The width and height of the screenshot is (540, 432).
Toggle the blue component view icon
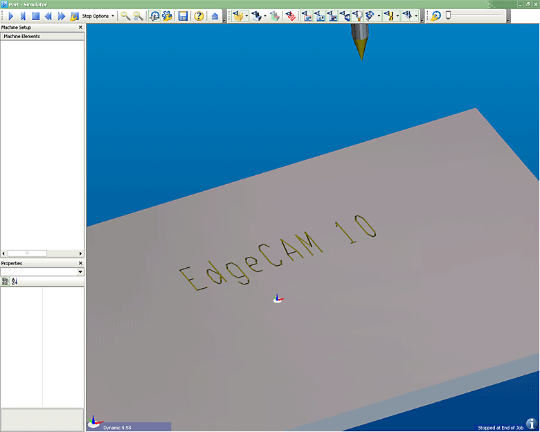[x=257, y=16]
